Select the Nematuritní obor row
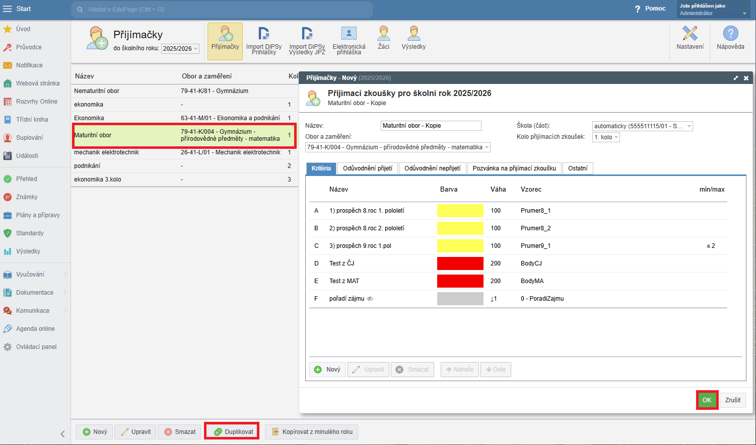 click(184, 91)
